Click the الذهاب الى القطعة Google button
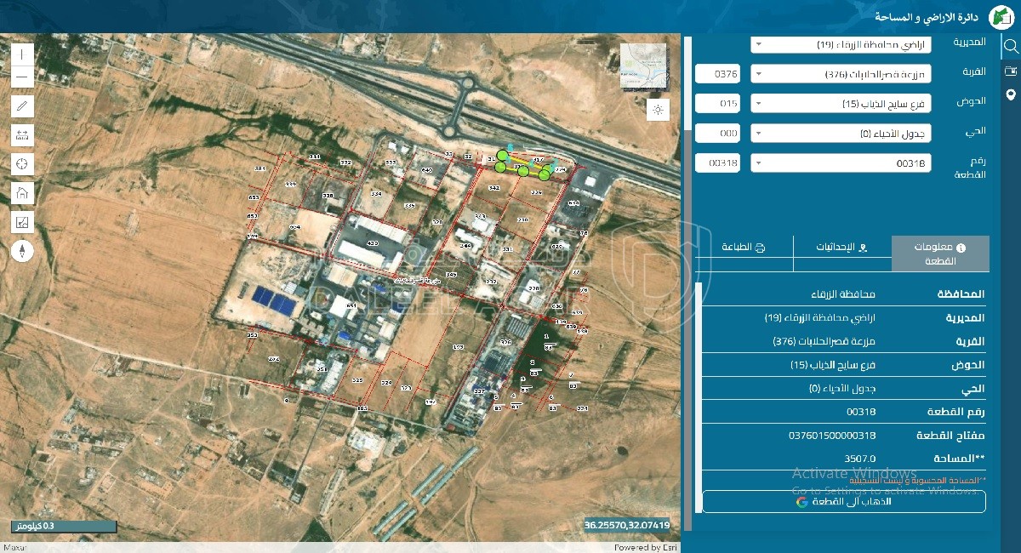This screenshot has height=553, width=1021. pos(843,502)
